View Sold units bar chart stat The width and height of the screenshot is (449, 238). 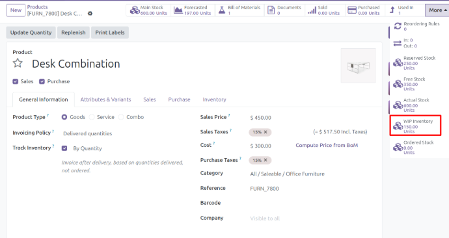324,10
